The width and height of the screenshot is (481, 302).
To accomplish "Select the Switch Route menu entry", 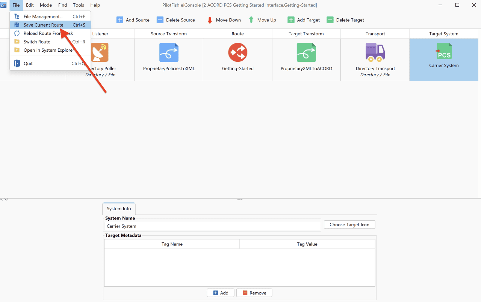I will point(50,42).
